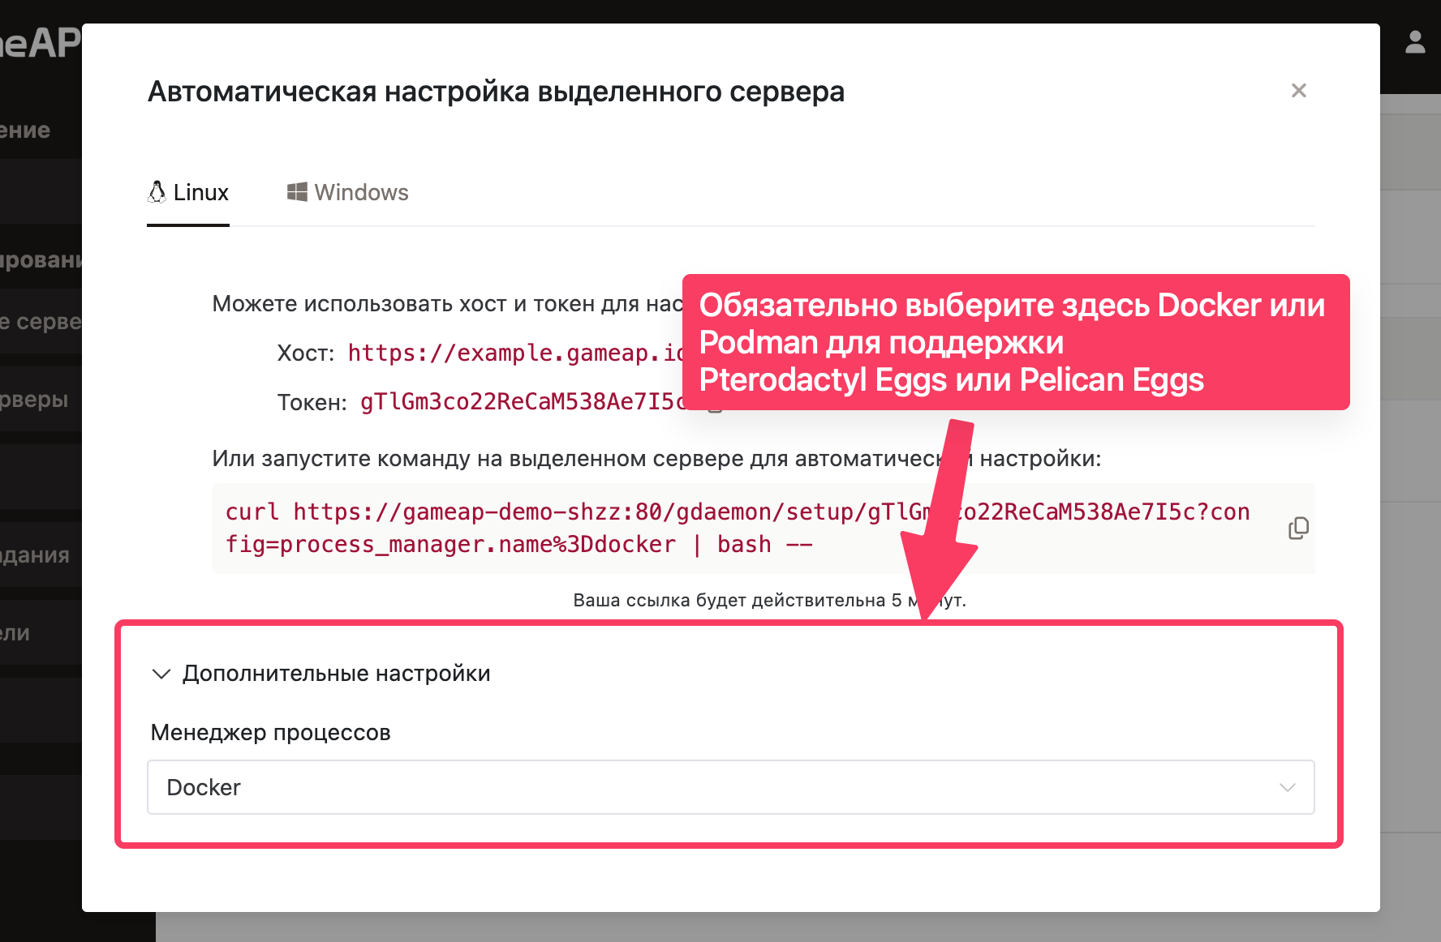Copy the curl setup command
Screen dimensions: 1441x942
coord(1298,529)
